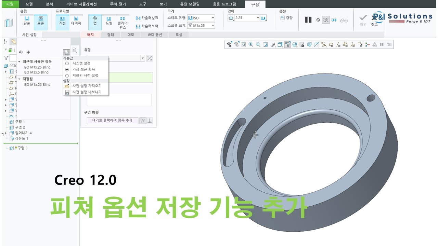Screen dimensions: 438x246
Task: Confirm the feature with 확인
Action: (363, 20)
